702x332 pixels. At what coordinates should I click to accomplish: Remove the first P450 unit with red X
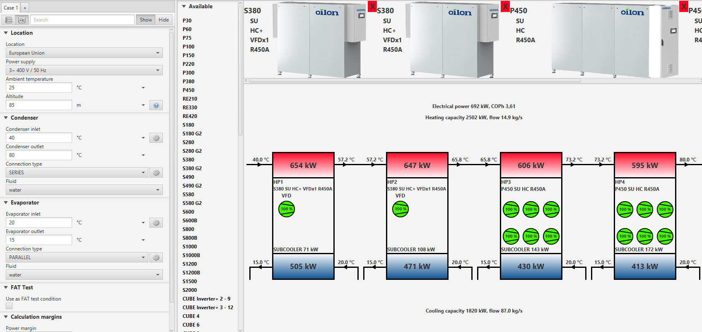684,7
